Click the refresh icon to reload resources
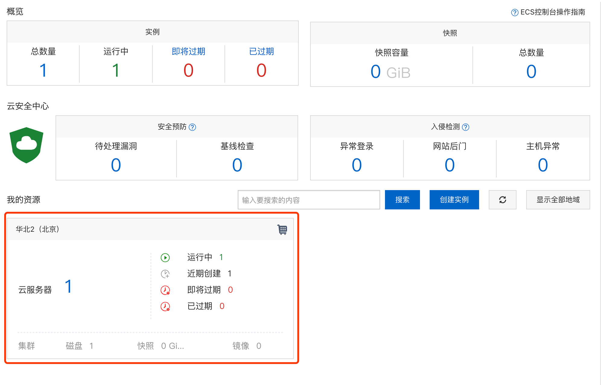Viewport: 601px width, 385px height. [502, 199]
